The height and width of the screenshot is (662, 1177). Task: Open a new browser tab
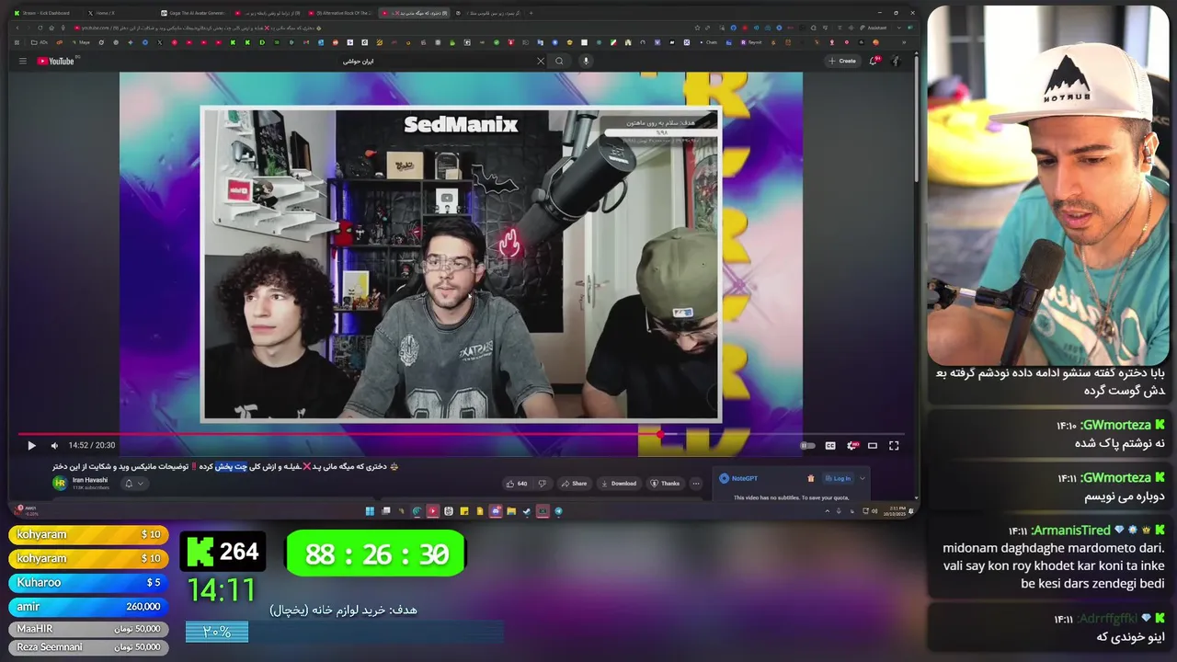[531, 13]
